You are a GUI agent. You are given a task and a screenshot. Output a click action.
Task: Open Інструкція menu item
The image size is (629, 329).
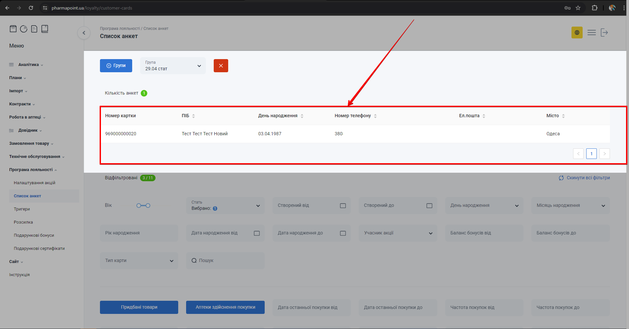19,275
